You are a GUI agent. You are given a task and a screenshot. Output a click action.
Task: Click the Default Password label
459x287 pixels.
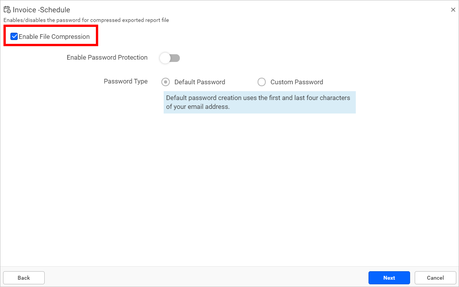click(x=199, y=82)
